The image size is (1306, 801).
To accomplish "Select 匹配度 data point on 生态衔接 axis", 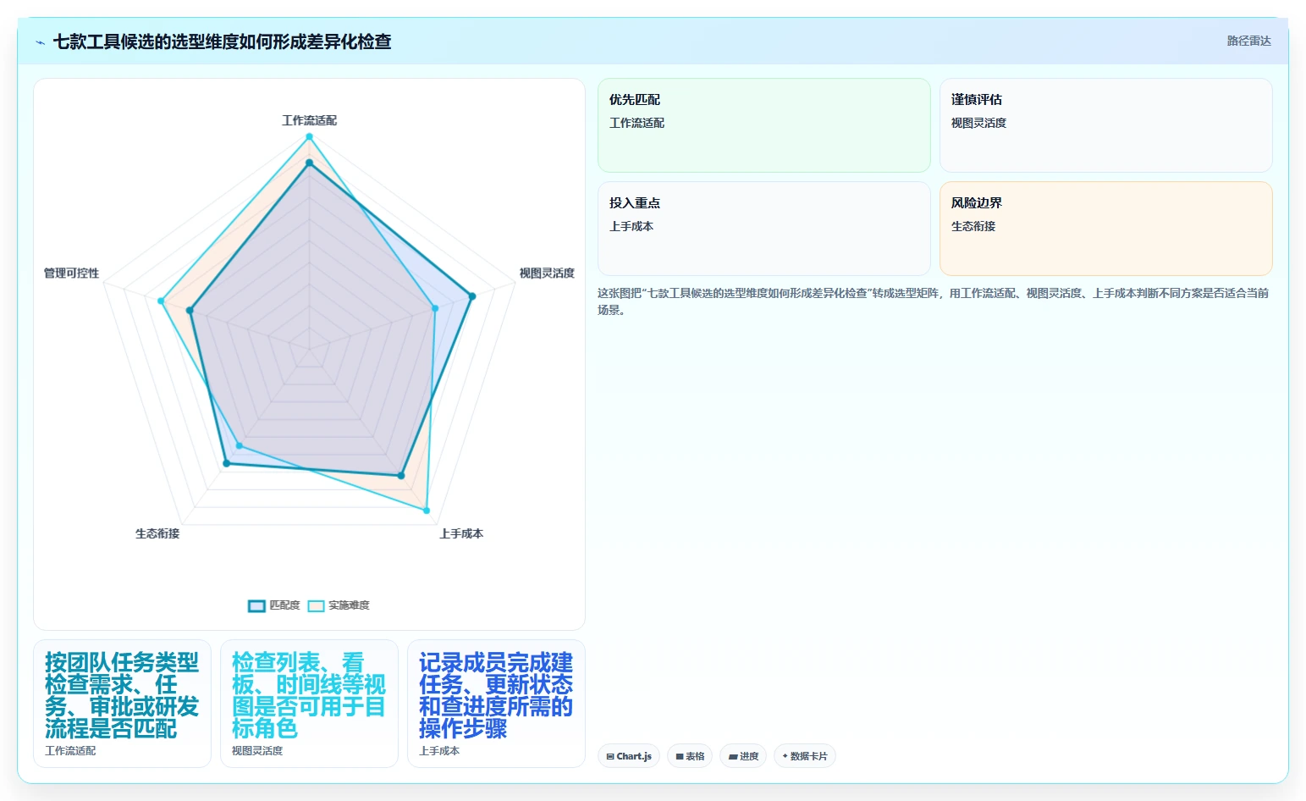I will [226, 463].
